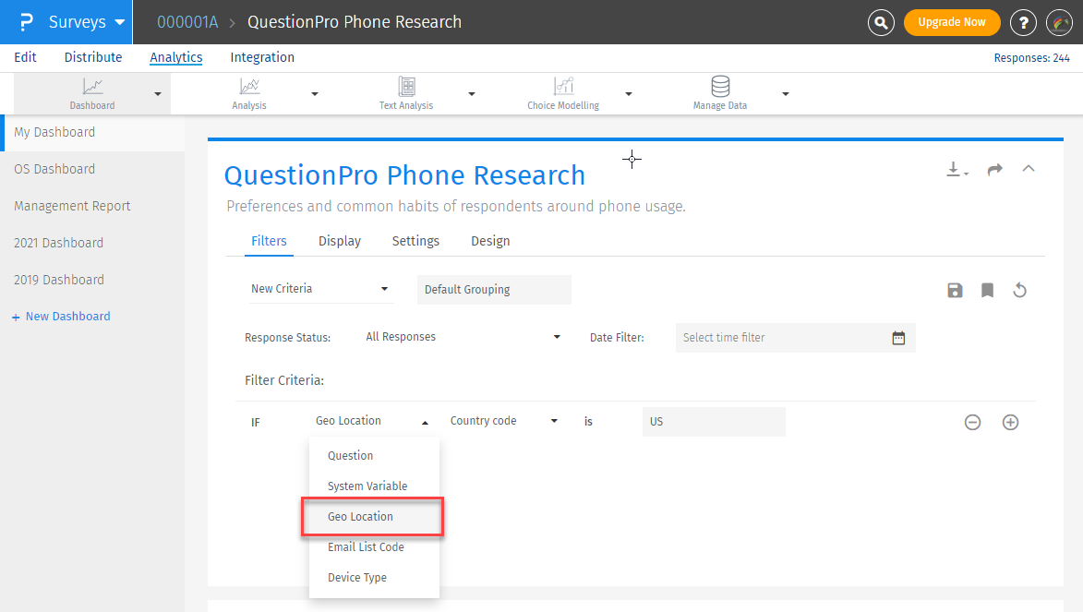The image size is (1083, 612).
Task: Click the Select time filter field
Action: 796,338
